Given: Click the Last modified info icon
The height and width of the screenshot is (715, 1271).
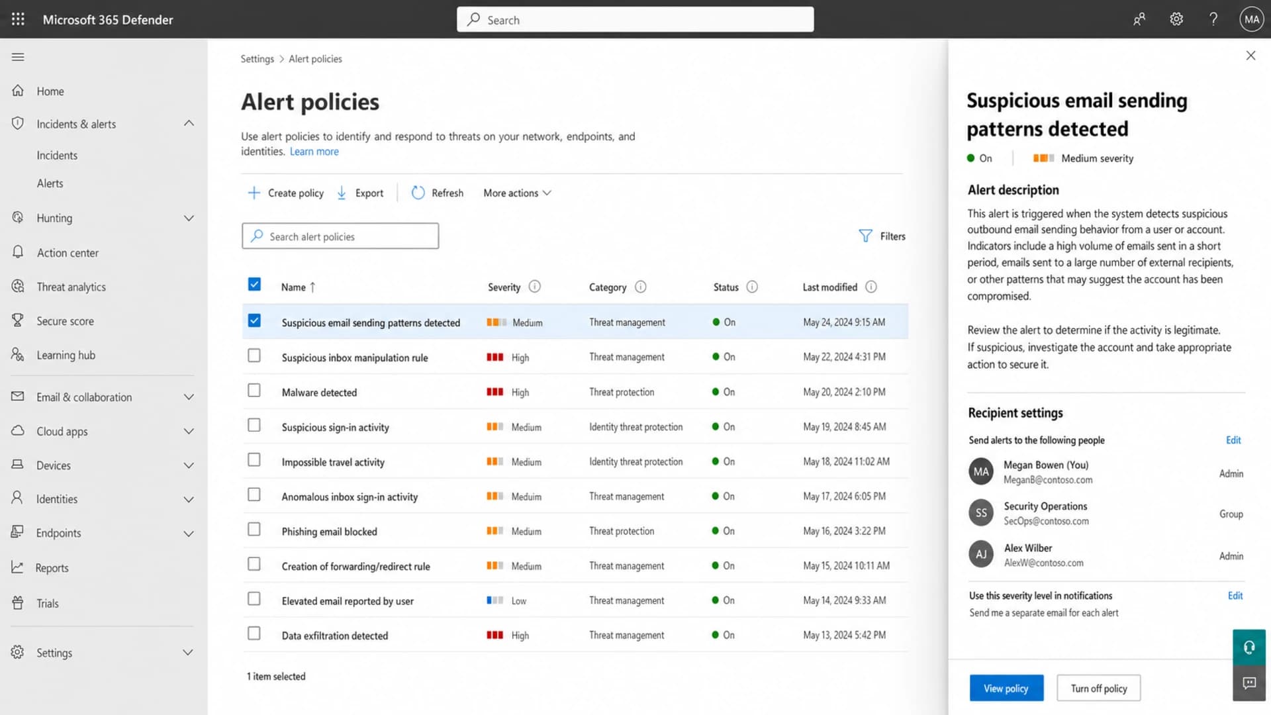Looking at the screenshot, I should (x=871, y=287).
